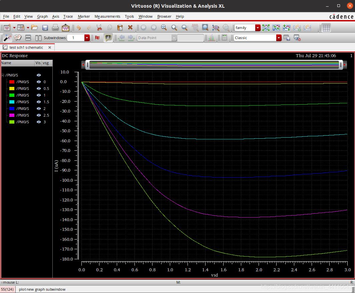Select the test sch1 schematic tab

[26, 47]
